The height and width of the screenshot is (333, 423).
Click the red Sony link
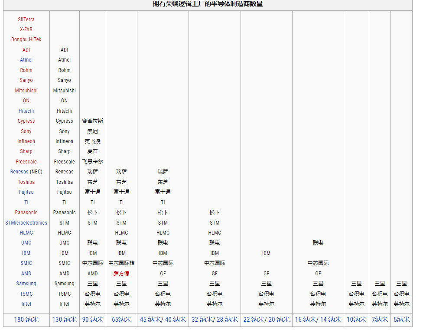(26, 131)
